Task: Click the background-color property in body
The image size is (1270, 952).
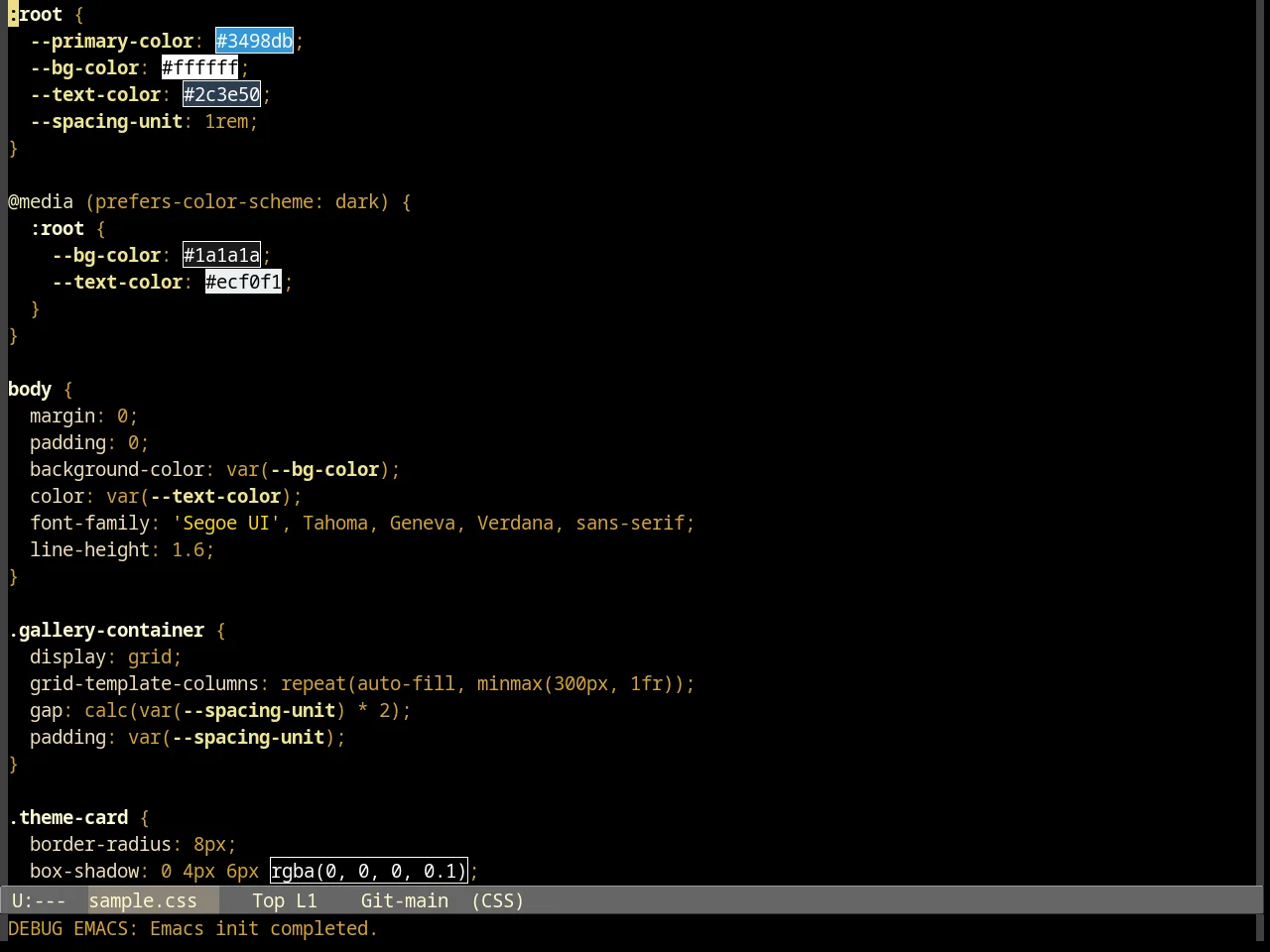Action: [x=117, y=469]
